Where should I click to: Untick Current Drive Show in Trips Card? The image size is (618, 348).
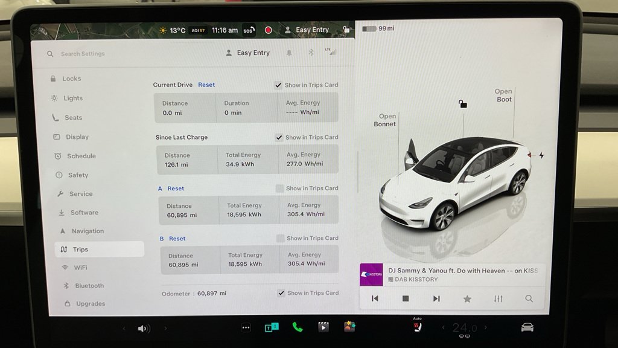(x=278, y=85)
